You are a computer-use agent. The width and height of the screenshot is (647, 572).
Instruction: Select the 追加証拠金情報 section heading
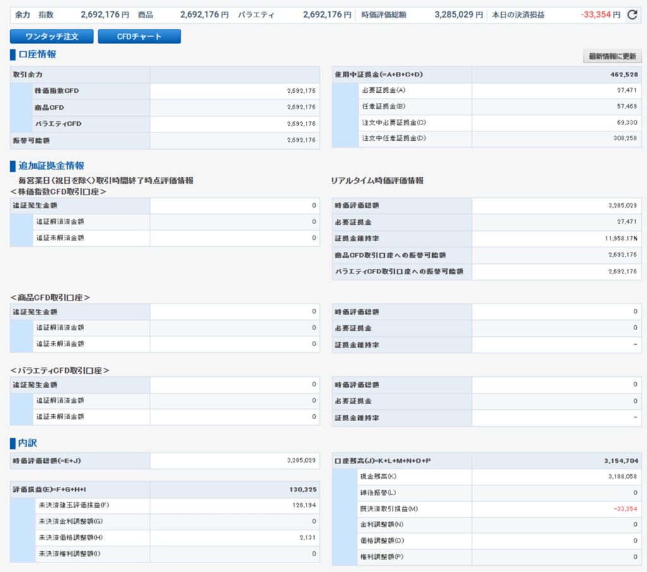pyautogui.click(x=51, y=166)
